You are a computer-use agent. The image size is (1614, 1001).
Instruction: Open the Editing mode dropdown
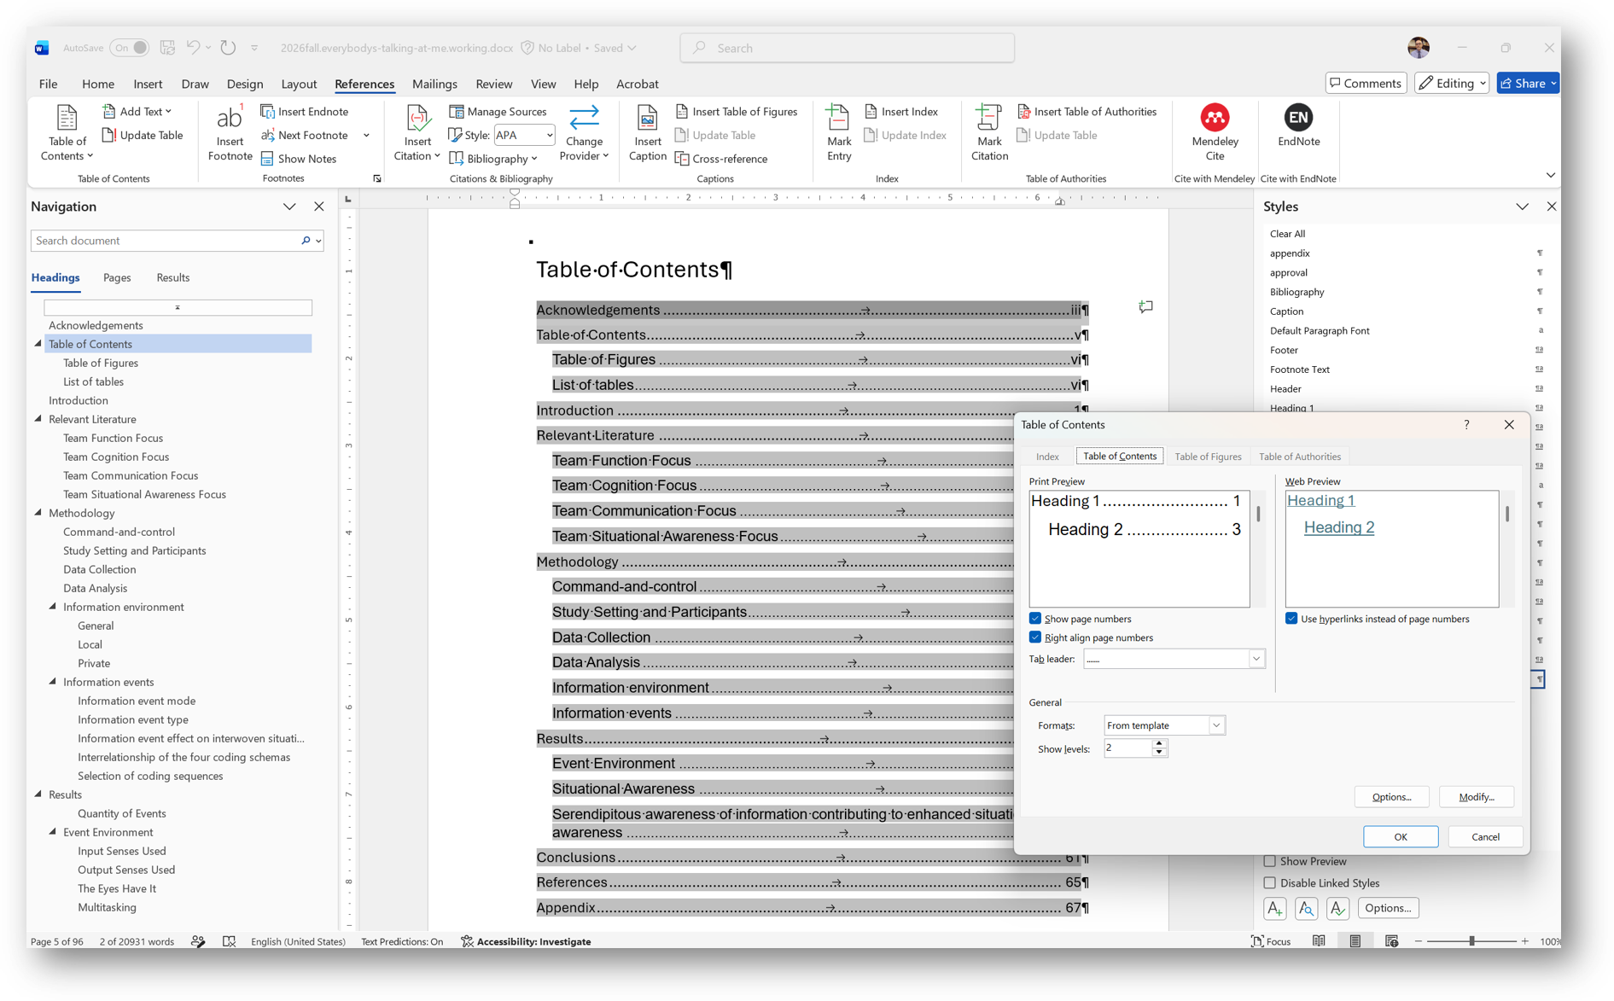click(x=1452, y=83)
